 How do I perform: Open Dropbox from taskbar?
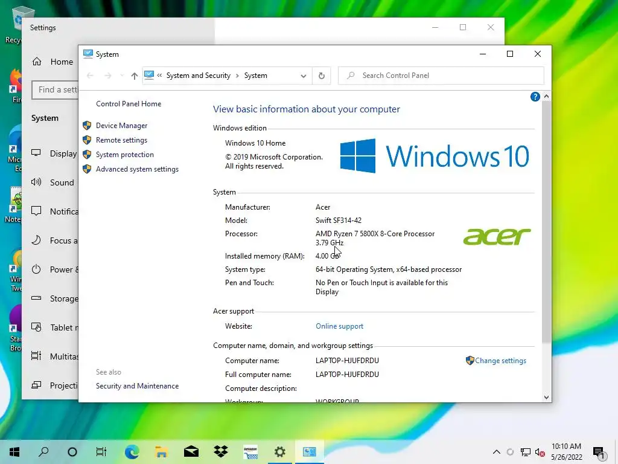[x=221, y=452]
